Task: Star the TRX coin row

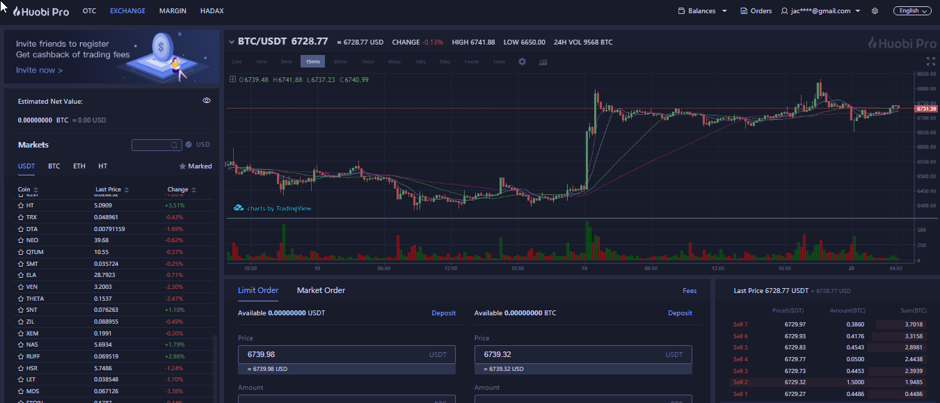Action: coord(21,217)
